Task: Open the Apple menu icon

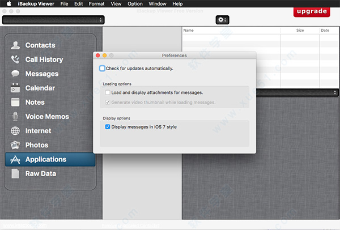Action: coord(8,4)
